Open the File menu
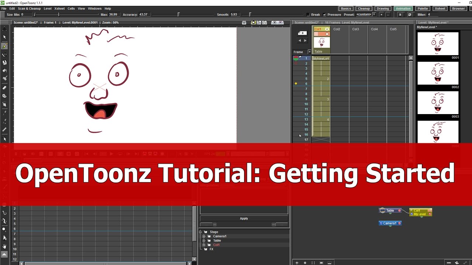The width and height of the screenshot is (472, 265). [4, 8]
